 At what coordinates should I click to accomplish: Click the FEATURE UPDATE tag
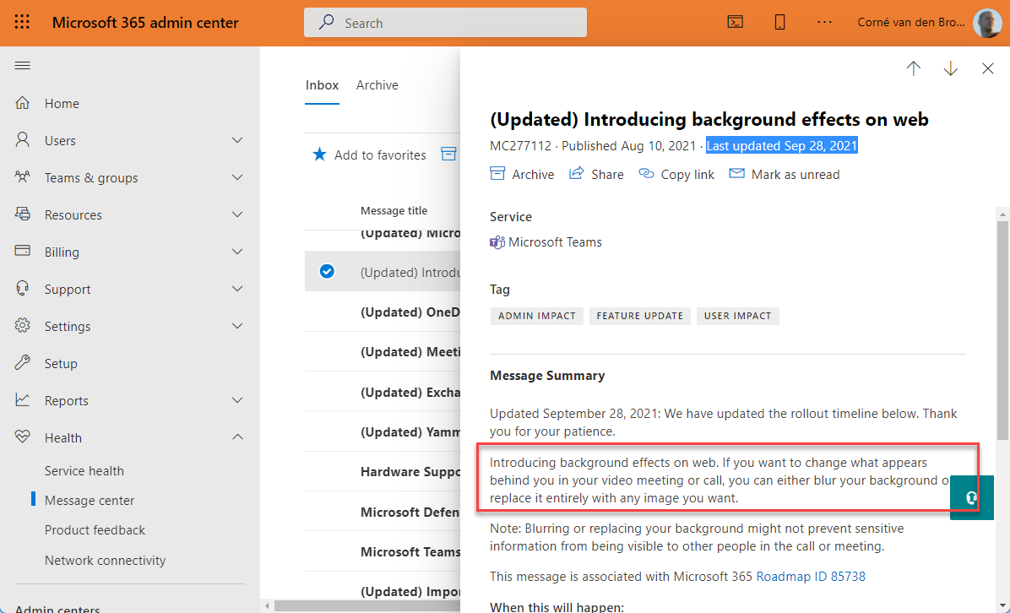[x=639, y=316]
